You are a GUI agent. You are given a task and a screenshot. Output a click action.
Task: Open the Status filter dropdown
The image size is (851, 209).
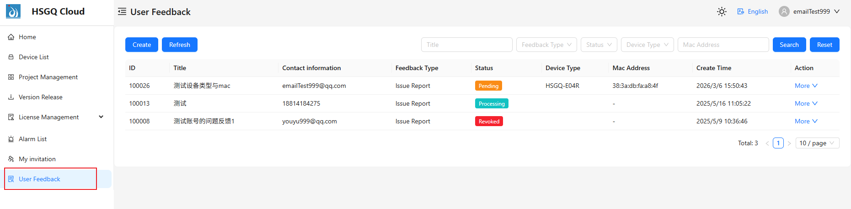click(x=599, y=45)
